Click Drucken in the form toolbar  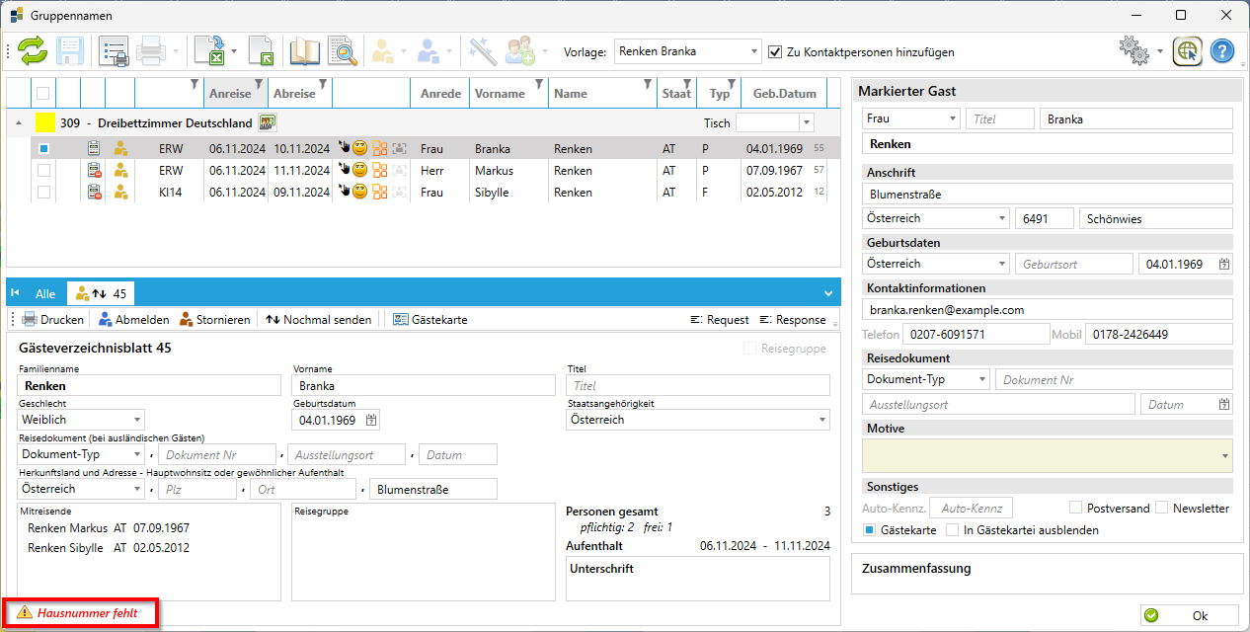[x=53, y=320]
